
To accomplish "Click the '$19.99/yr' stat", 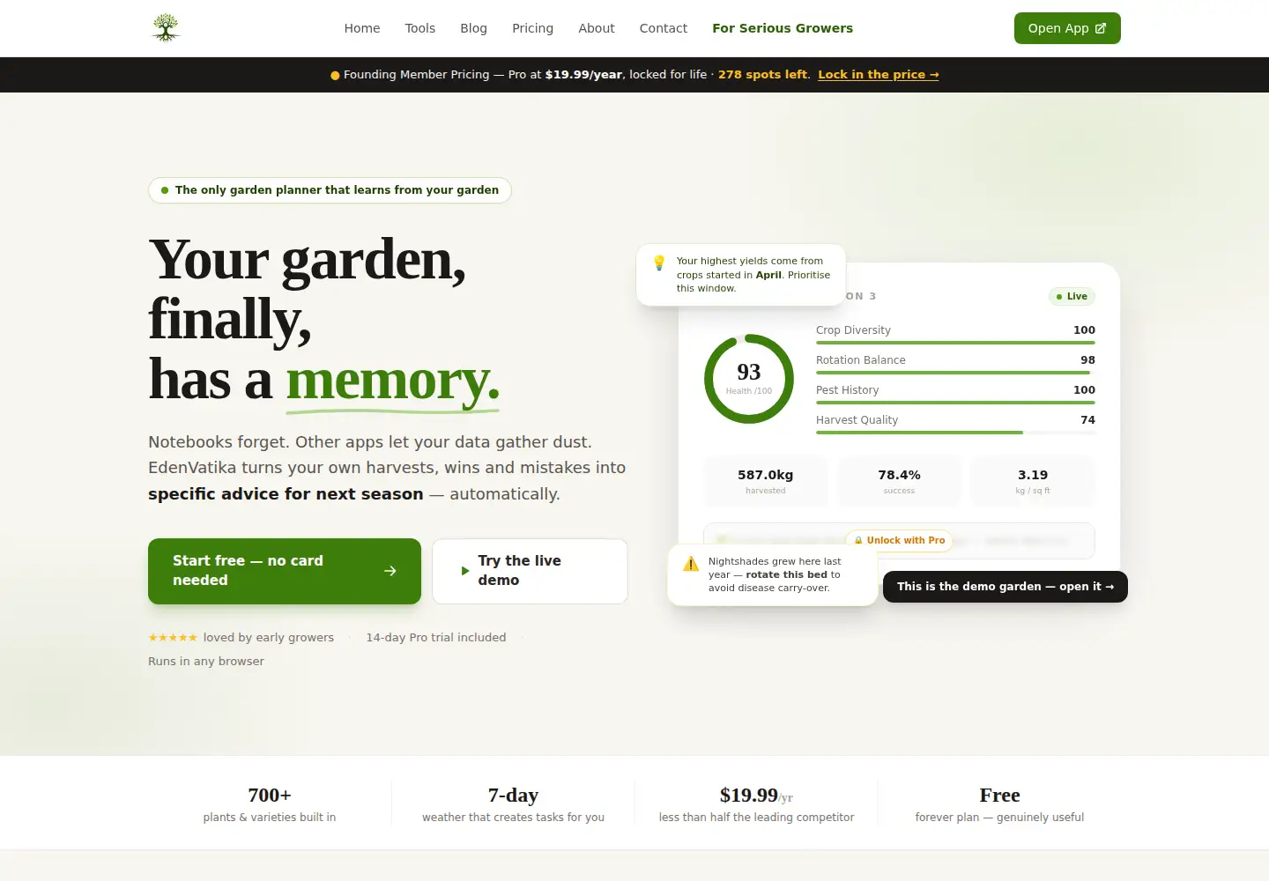I will pyautogui.click(x=756, y=804).
